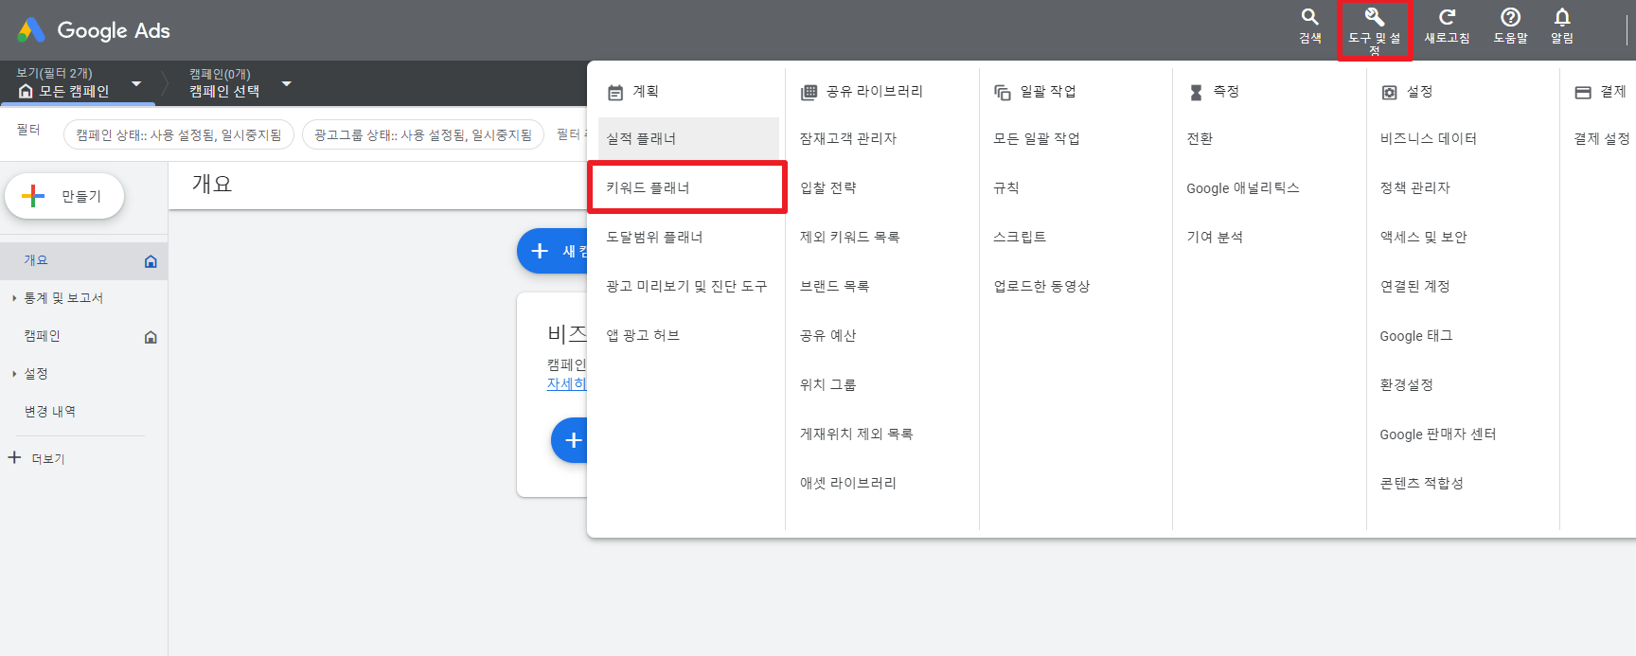Click the colorful plus on 만들기
The image size is (1636, 656).
pos(33,196)
